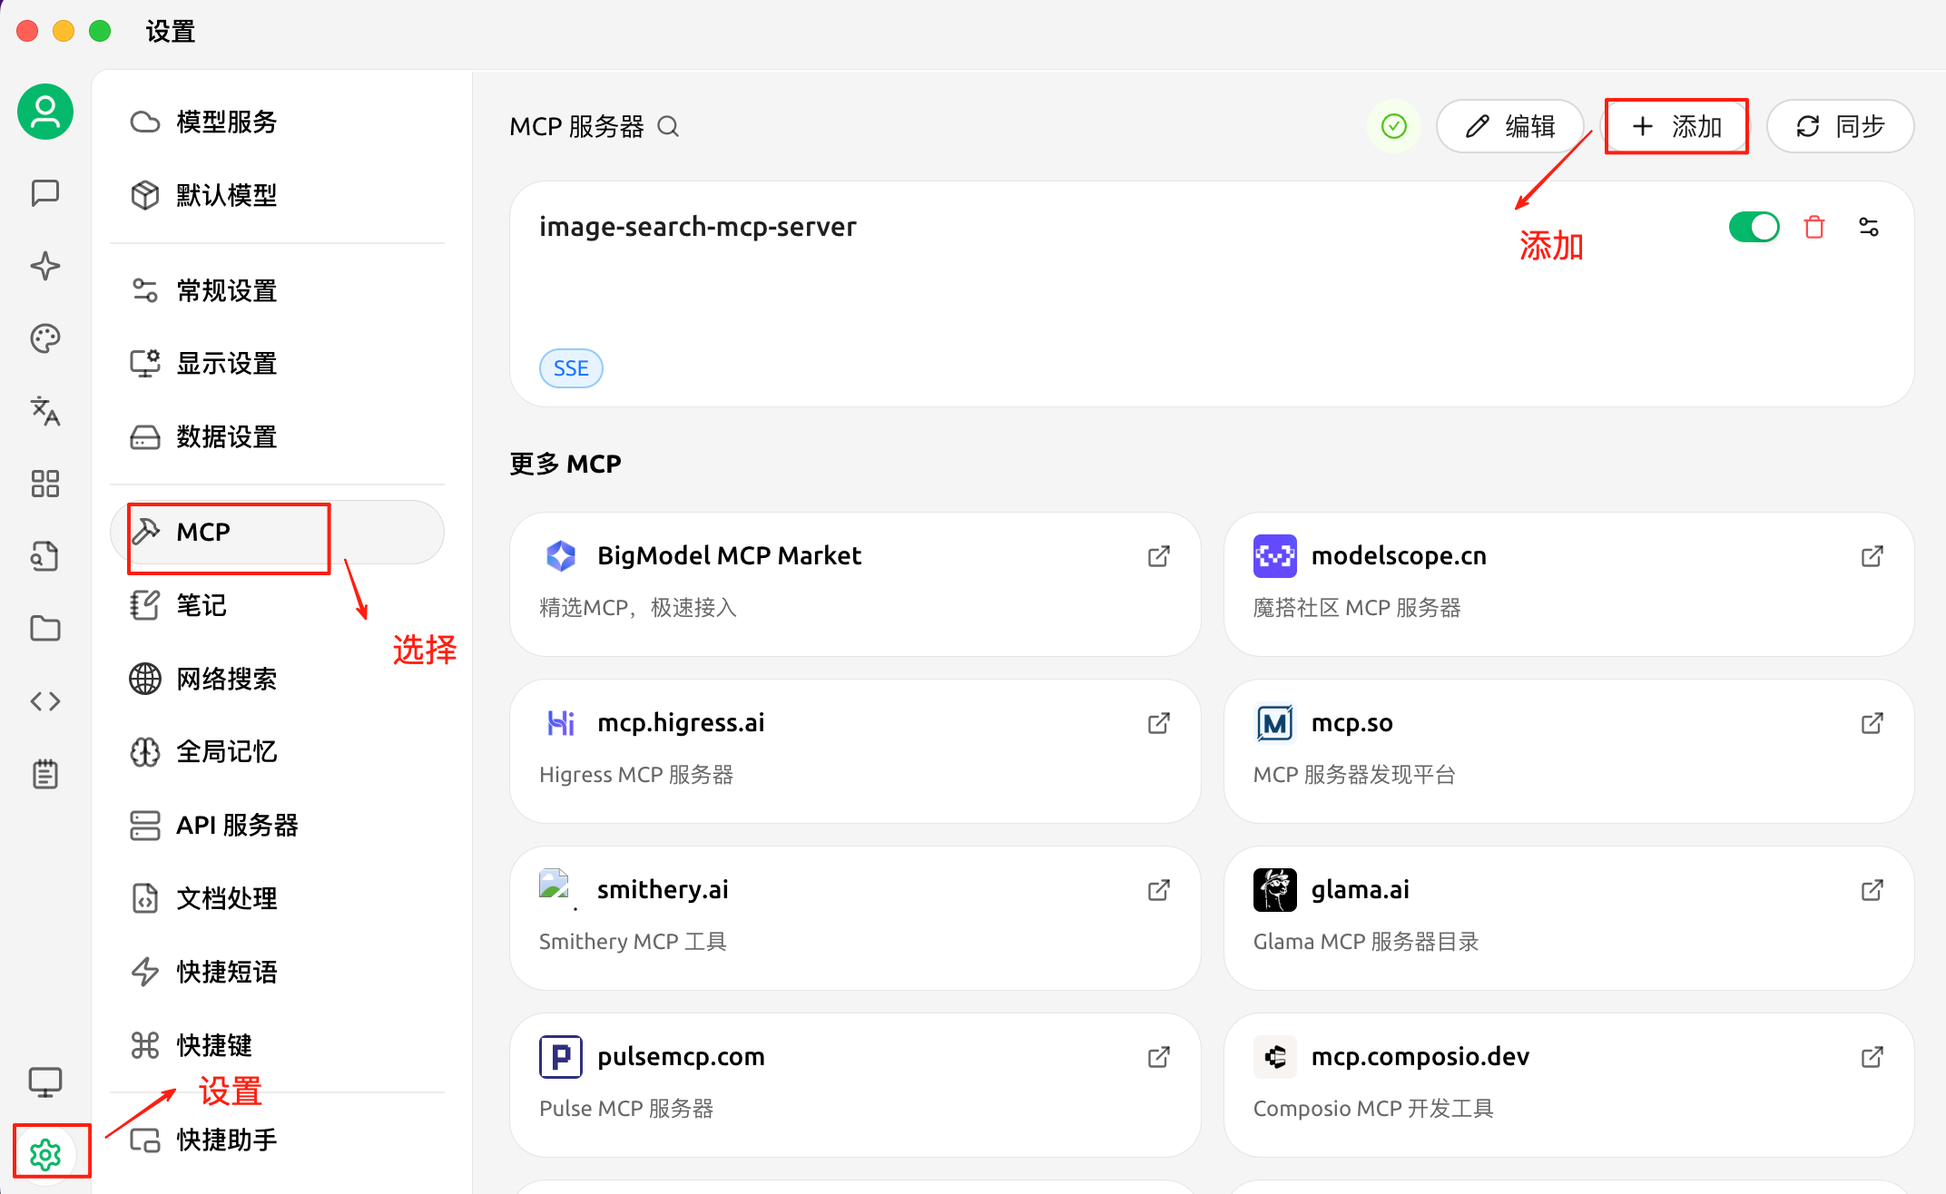Open smithery.ai external link icon

tap(1159, 890)
